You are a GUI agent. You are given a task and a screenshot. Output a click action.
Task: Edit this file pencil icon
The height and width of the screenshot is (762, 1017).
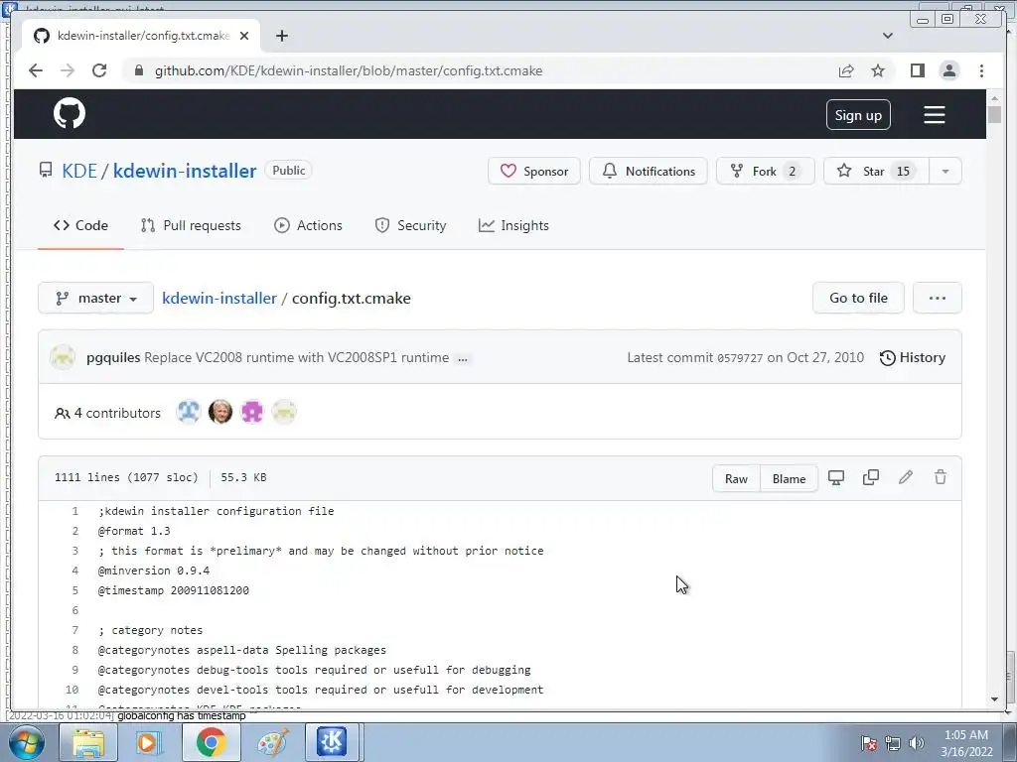pos(906,478)
